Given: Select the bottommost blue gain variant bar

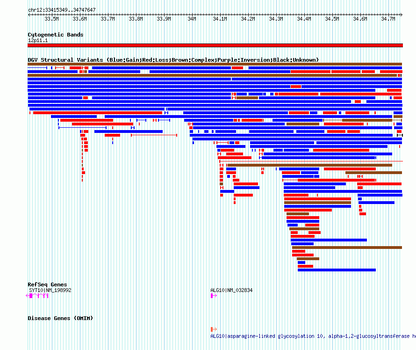Looking at the screenshot, I should (x=337, y=270).
